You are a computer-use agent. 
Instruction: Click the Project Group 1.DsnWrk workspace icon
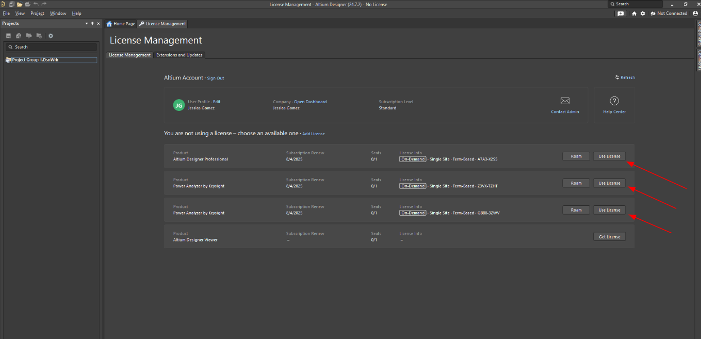(x=8, y=60)
